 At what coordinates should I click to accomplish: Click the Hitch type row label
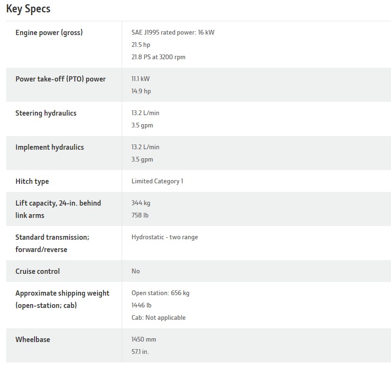(x=32, y=181)
